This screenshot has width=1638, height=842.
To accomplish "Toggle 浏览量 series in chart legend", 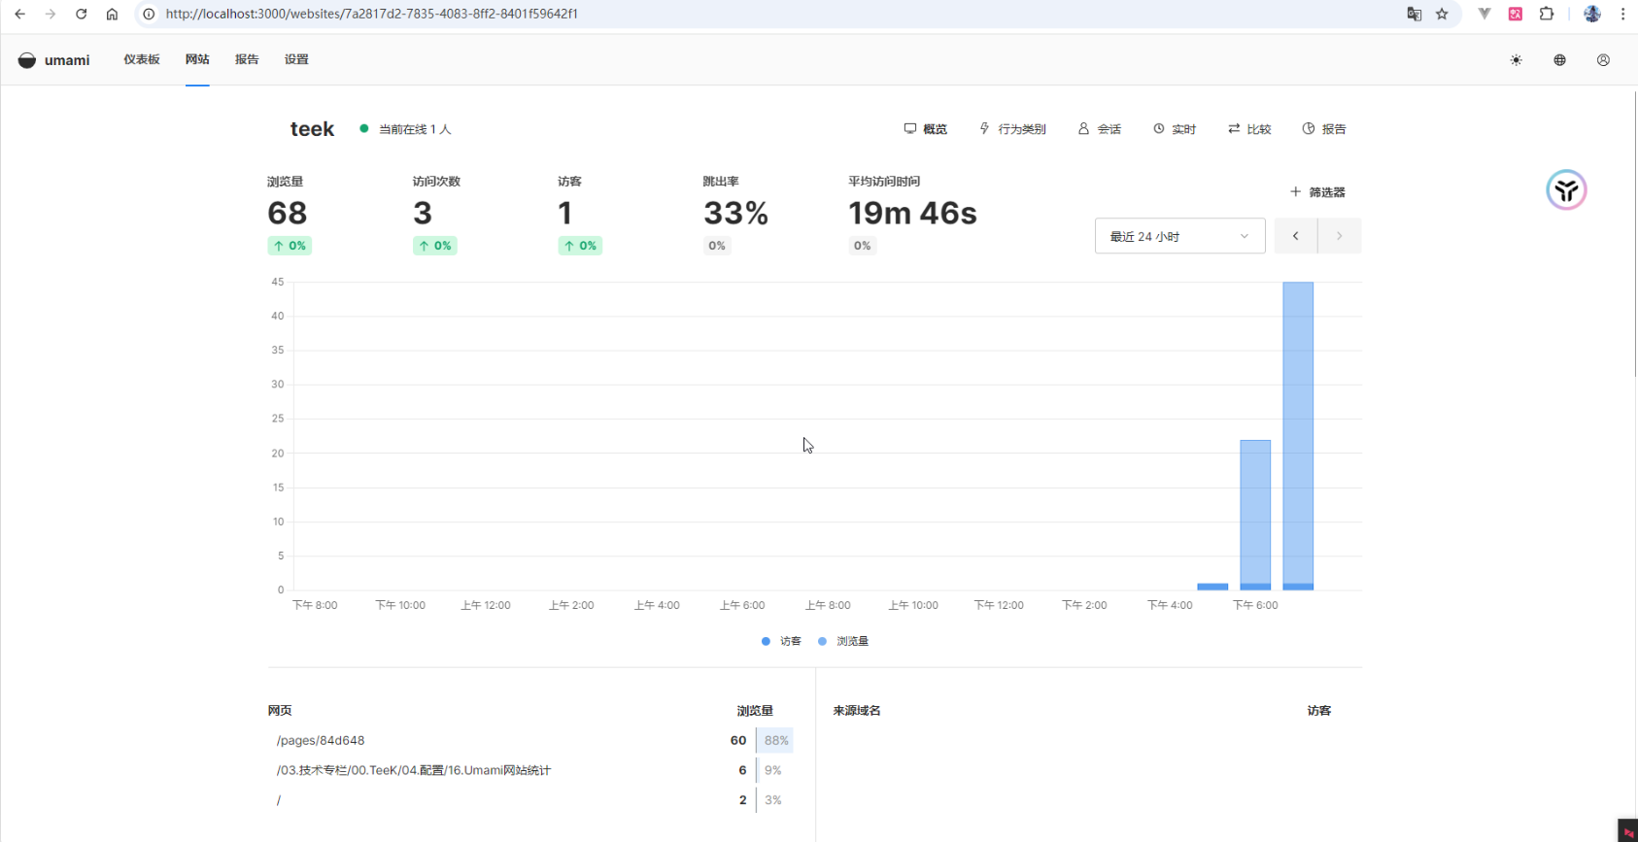I will tap(843, 641).
